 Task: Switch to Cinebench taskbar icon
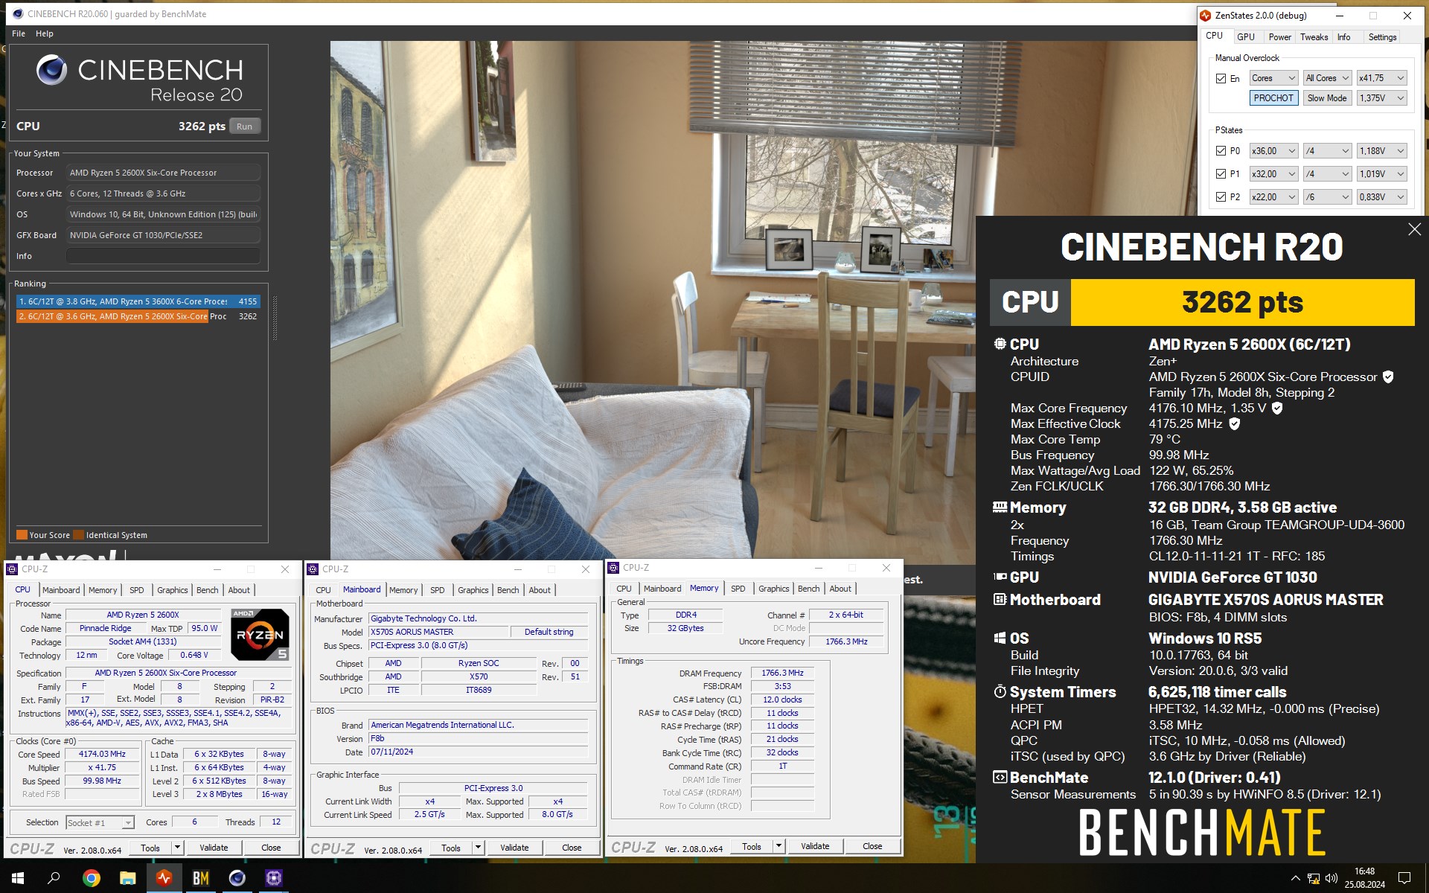pyautogui.click(x=237, y=878)
